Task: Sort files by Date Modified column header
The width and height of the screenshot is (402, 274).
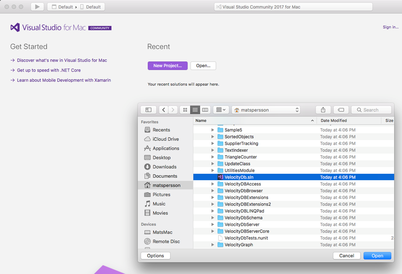Action: click(x=349, y=120)
